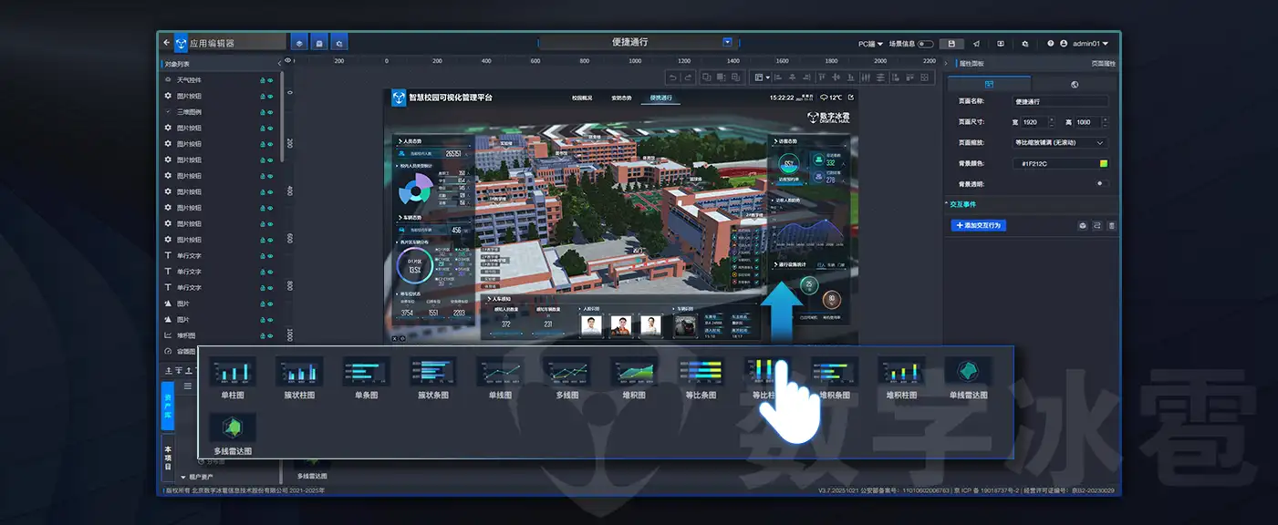Click the help question mark icon
Viewport: 1278px width, 525px height.
click(x=1051, y=43)
